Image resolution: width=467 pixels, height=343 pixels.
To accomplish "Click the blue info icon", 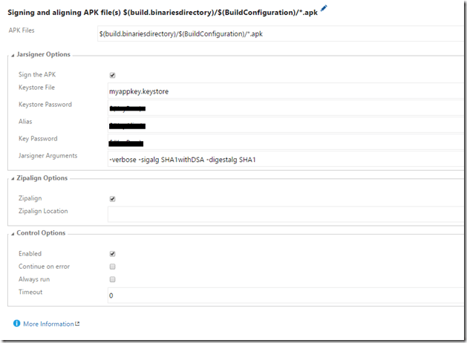I will [16, 324].
